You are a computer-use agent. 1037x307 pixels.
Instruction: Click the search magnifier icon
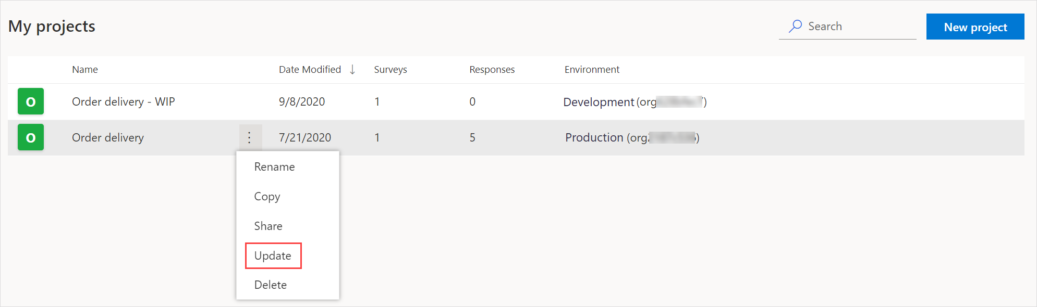(795, 26)
